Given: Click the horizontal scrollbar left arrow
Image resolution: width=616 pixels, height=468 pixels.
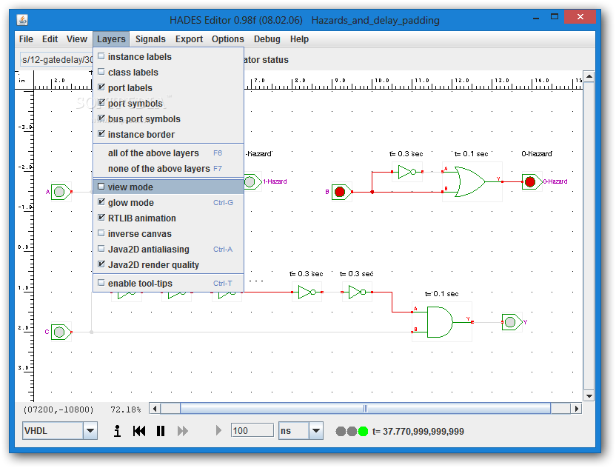Looking at the screenshot, I should point(155,409).
